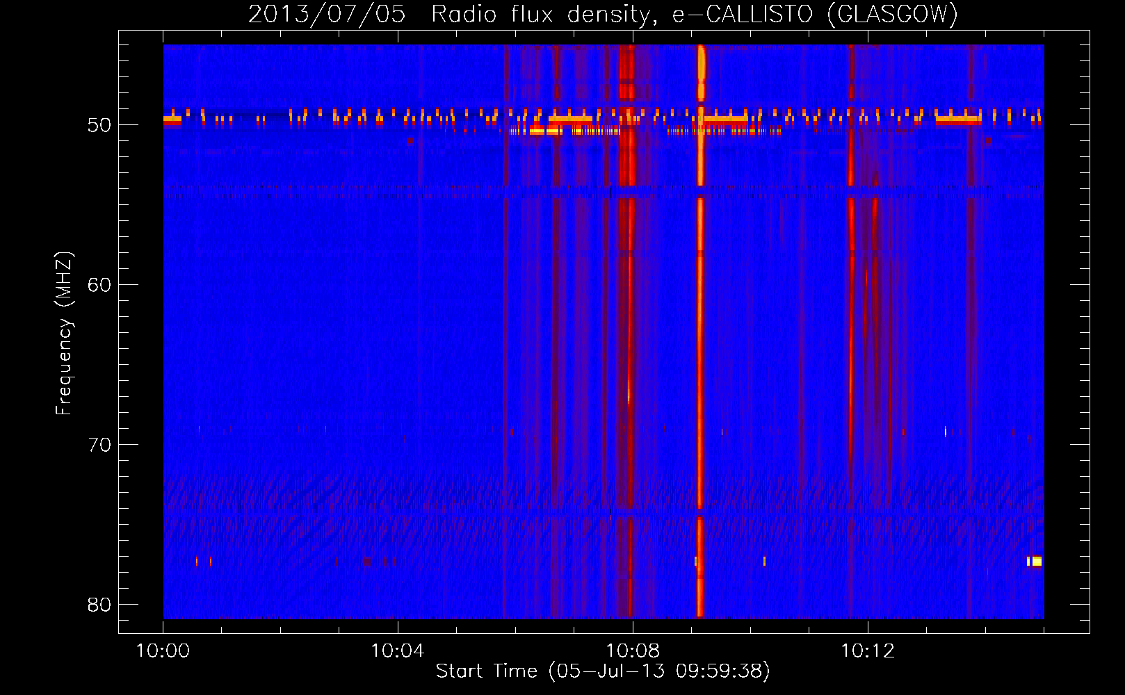Click the 70 frequency tick label
Viewport: 1125px width, 695px height.
click(x=99, y=445)
